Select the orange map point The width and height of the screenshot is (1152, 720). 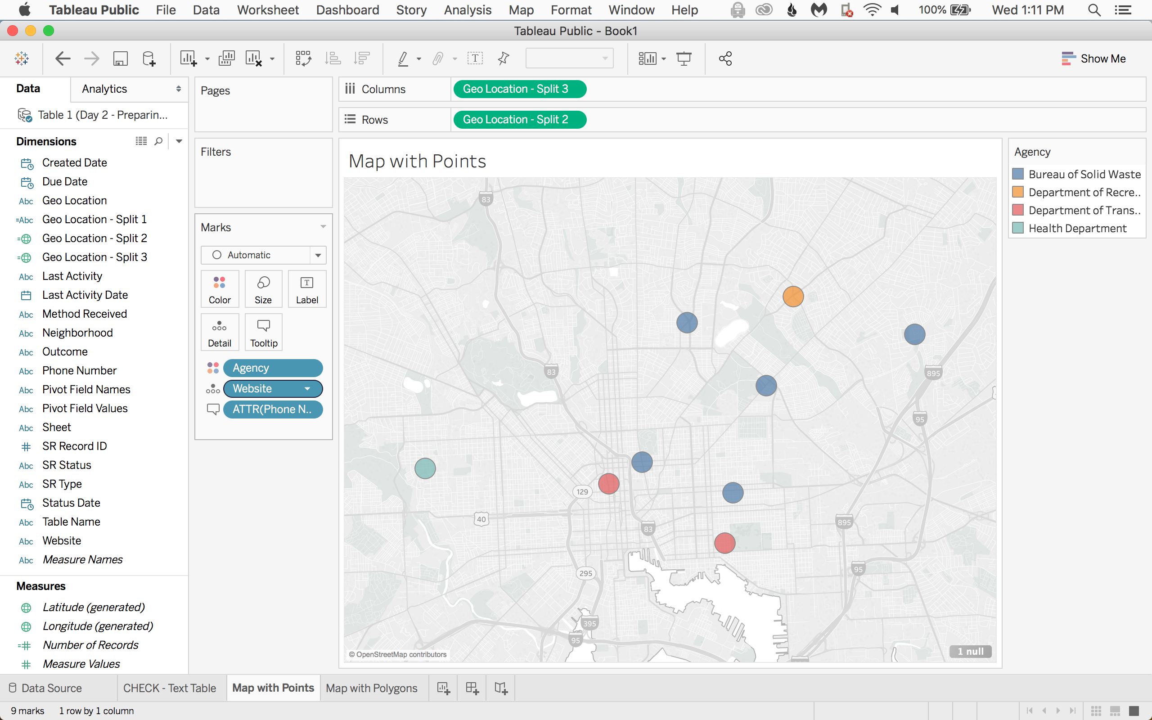click(x=793, y=297)
